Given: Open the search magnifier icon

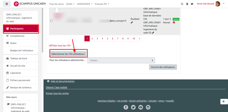Looking at the screenshot, I should tap(182, 4).
